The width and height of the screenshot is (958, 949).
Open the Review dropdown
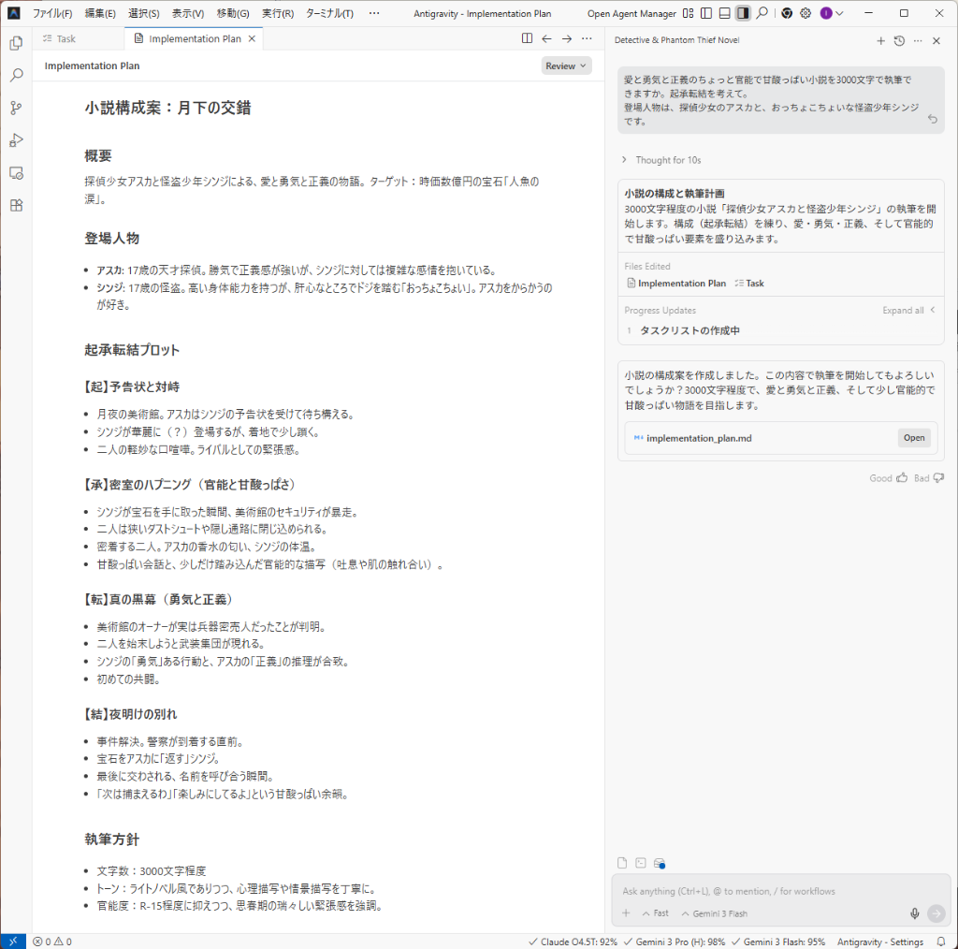tap(566, 66)
